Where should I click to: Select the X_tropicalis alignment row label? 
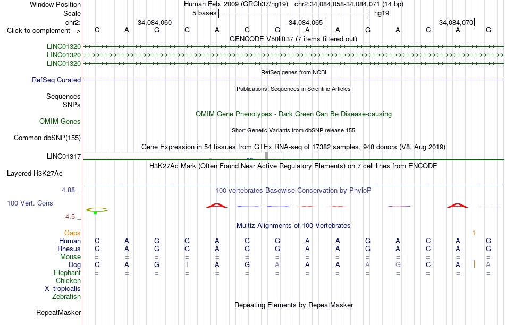coord(63,289)
